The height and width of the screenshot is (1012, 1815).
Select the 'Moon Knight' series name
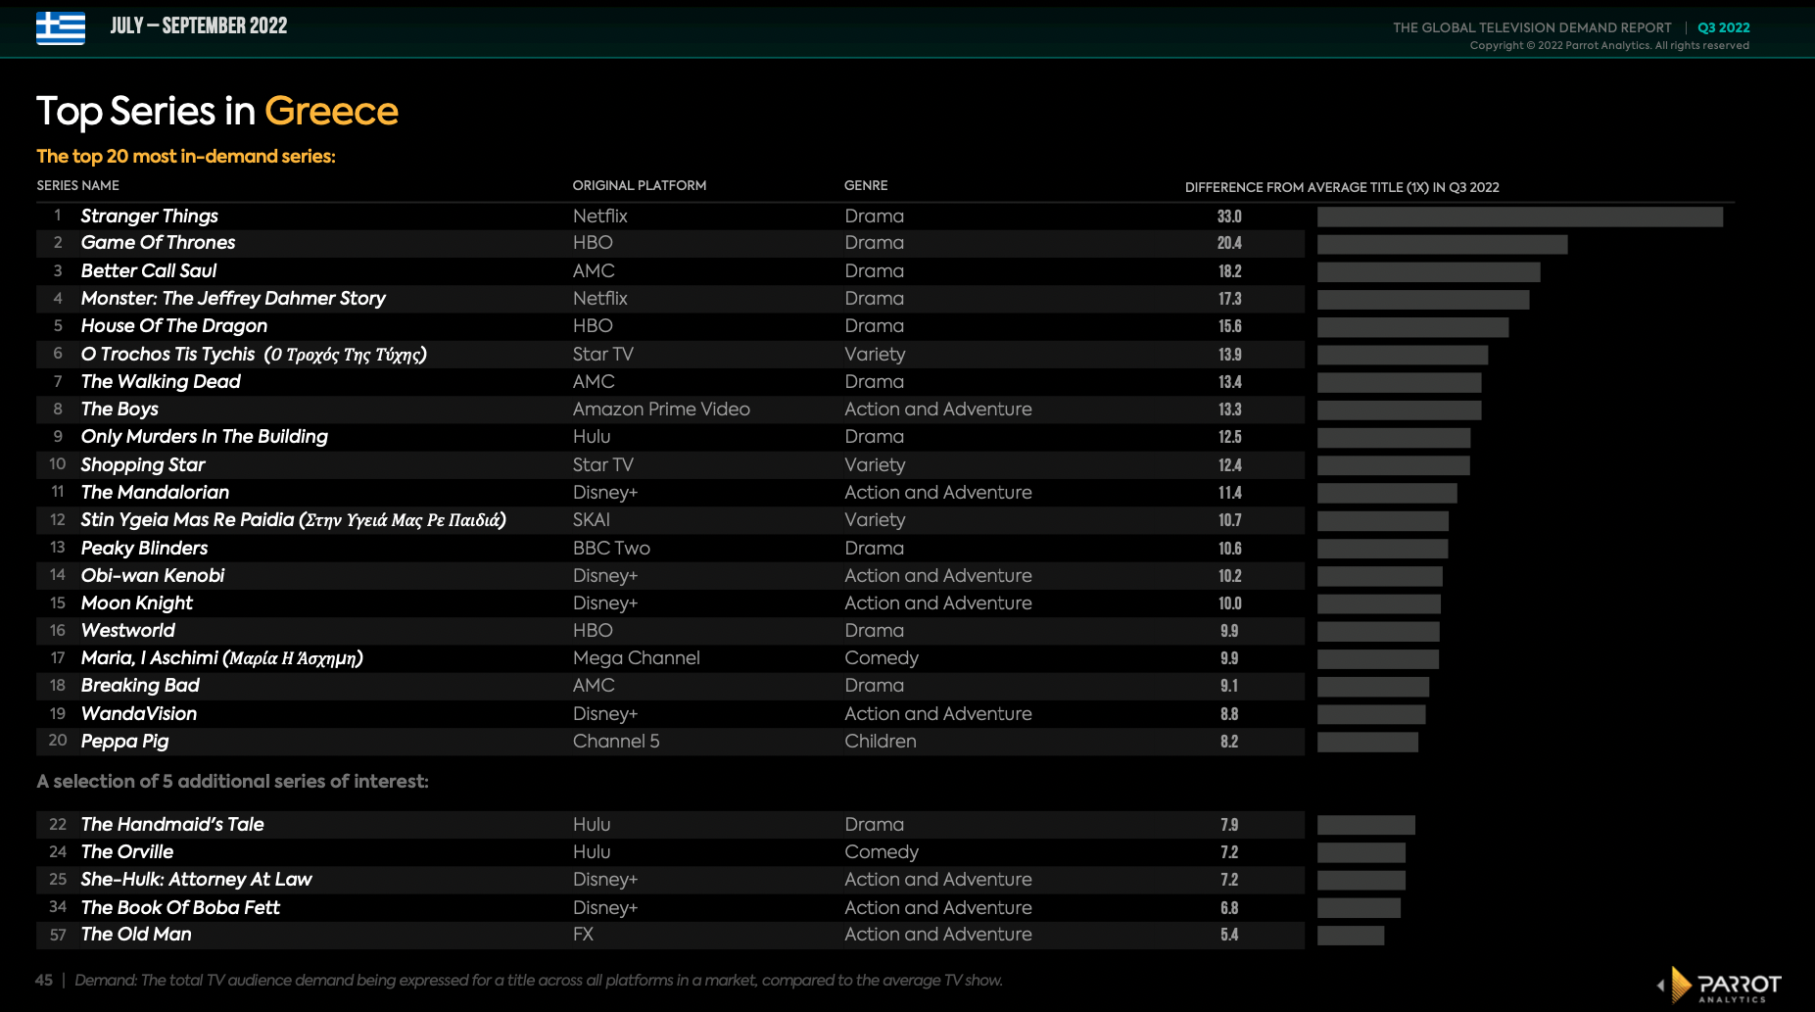pos(137,602)
